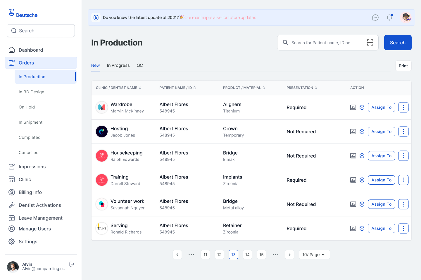The height and width of the screenshot is (280, 421).
Task: Open image icon for Serving row
Action: tap(353, 228)
